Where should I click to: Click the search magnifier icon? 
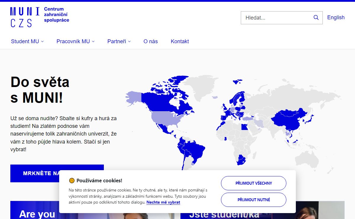point(316,18)
